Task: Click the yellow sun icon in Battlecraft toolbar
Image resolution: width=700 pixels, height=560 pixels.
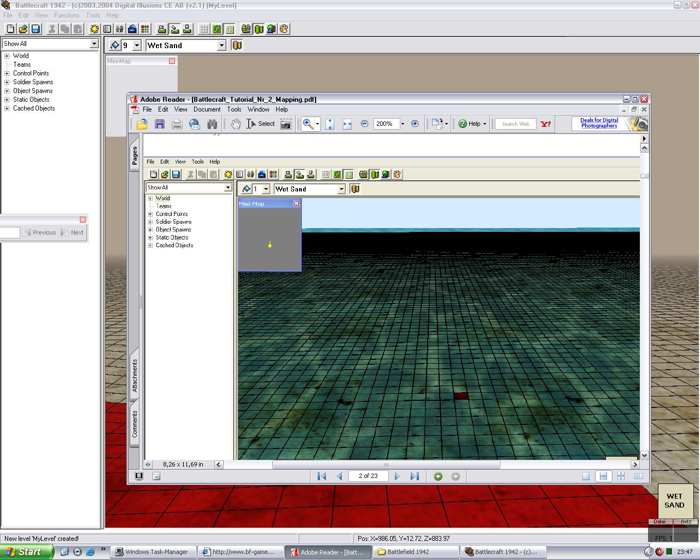Action: (x=95, y=29)
